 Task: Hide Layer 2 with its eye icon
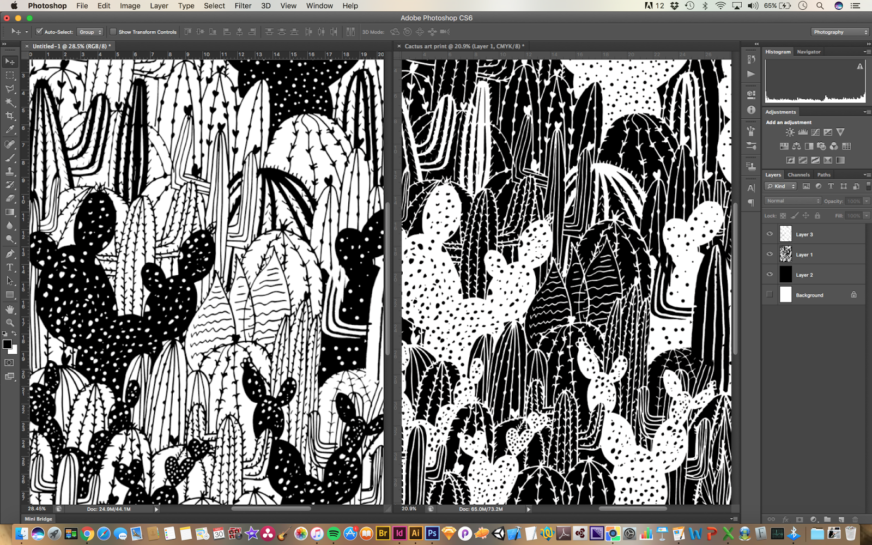click(x=770, y=274)
